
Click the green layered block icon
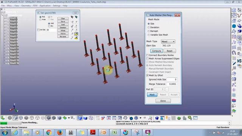[234, 111]
